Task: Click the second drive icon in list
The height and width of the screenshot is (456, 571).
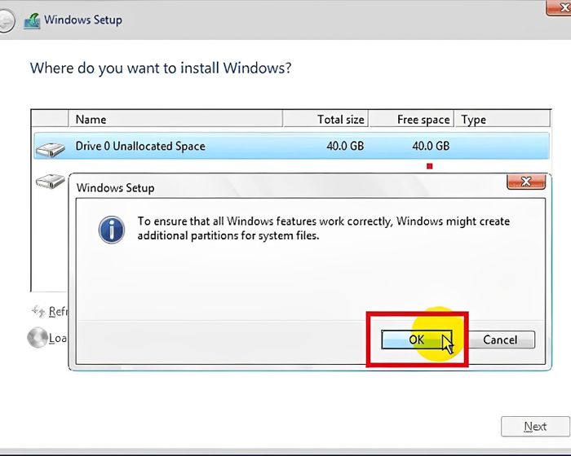Action: coord(51,181)
